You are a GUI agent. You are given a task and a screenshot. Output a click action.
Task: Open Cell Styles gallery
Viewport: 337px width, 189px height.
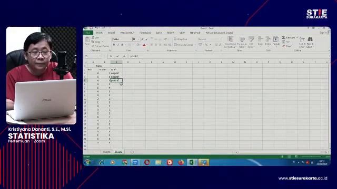coord(251,42)
